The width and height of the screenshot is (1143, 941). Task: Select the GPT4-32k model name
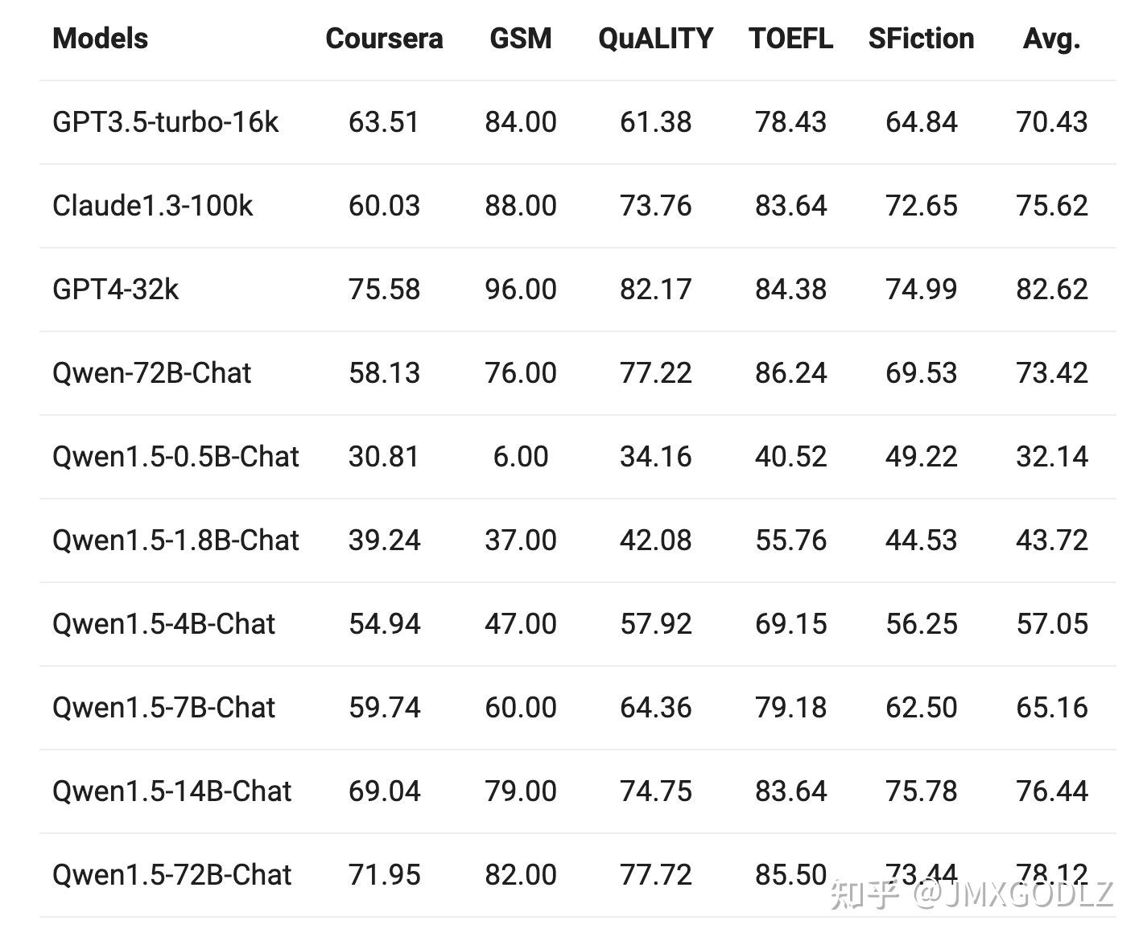115,290
